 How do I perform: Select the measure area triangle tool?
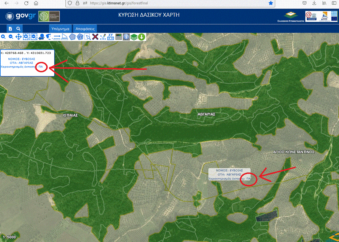tap(65, 37)
